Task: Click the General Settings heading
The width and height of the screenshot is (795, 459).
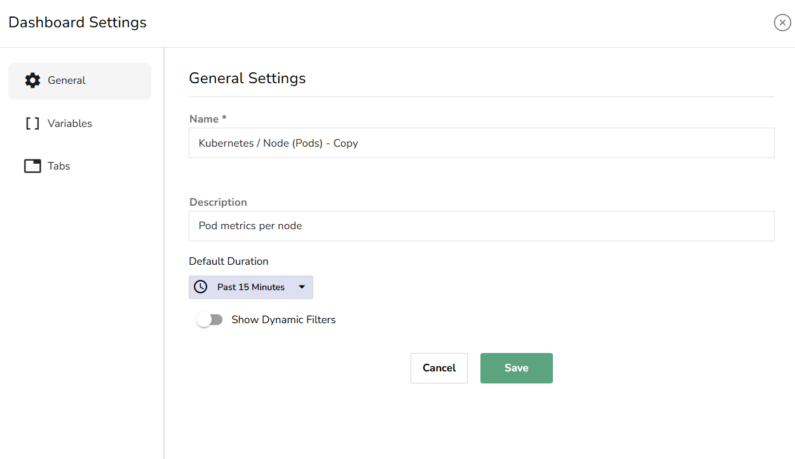Action: [x=247, y=77]
